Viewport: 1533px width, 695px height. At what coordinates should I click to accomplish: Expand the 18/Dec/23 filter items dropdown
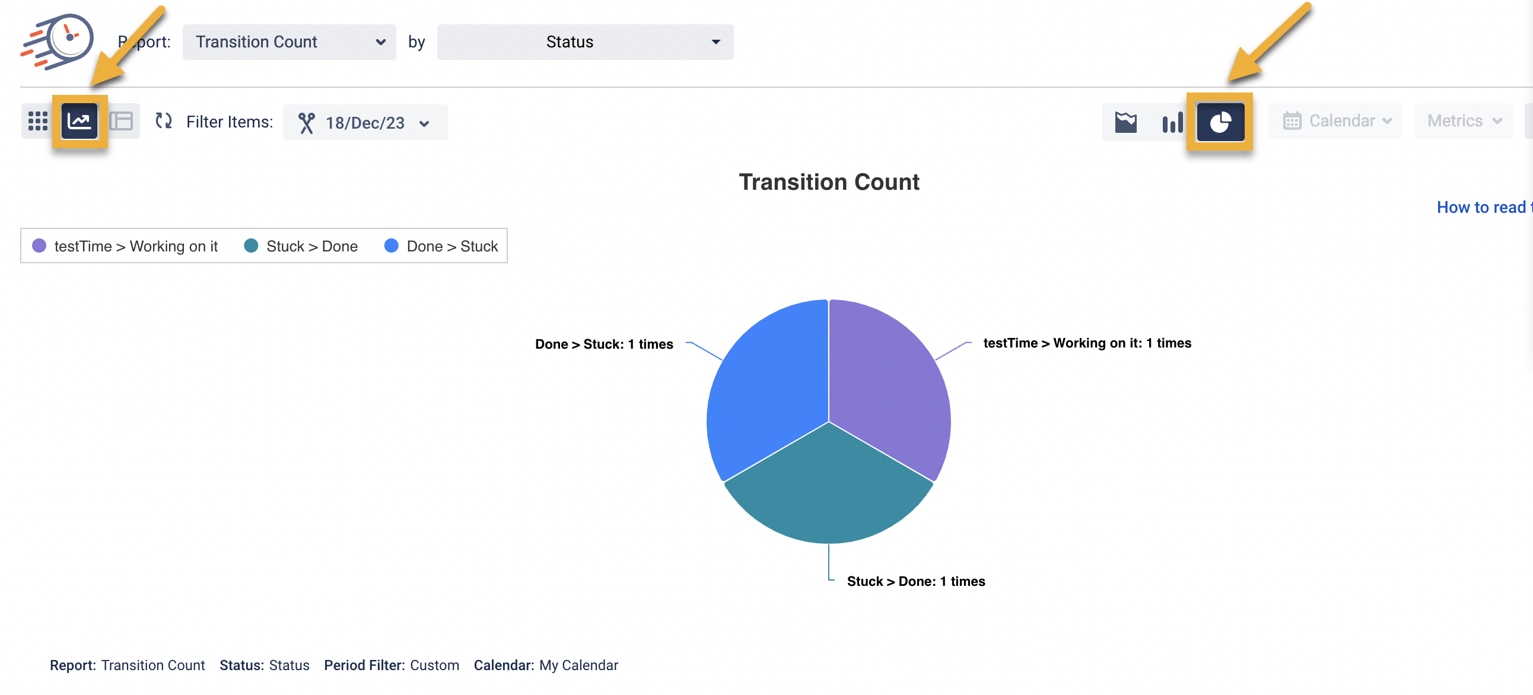(365, 123)
